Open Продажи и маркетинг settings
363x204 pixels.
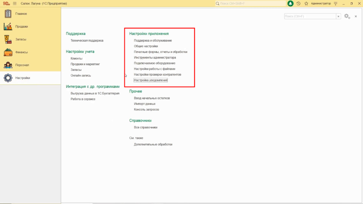click(85, 64)
